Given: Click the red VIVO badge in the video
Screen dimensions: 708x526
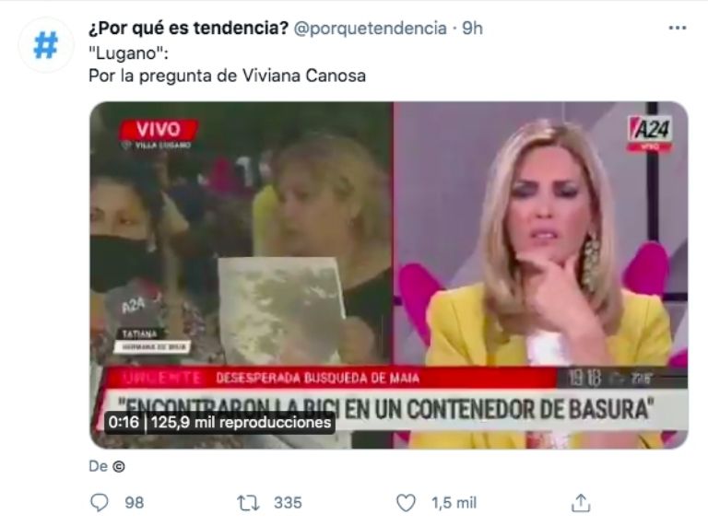Looking at the screenshot, I should tap(158, 130).
